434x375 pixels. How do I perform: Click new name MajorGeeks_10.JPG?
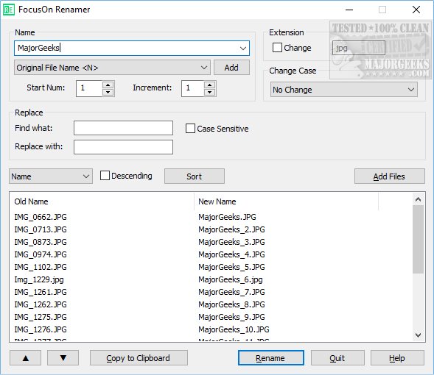click(234, 329)
